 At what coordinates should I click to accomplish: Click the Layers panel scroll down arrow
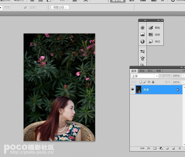pyautogui.click(x=184, y=145)
